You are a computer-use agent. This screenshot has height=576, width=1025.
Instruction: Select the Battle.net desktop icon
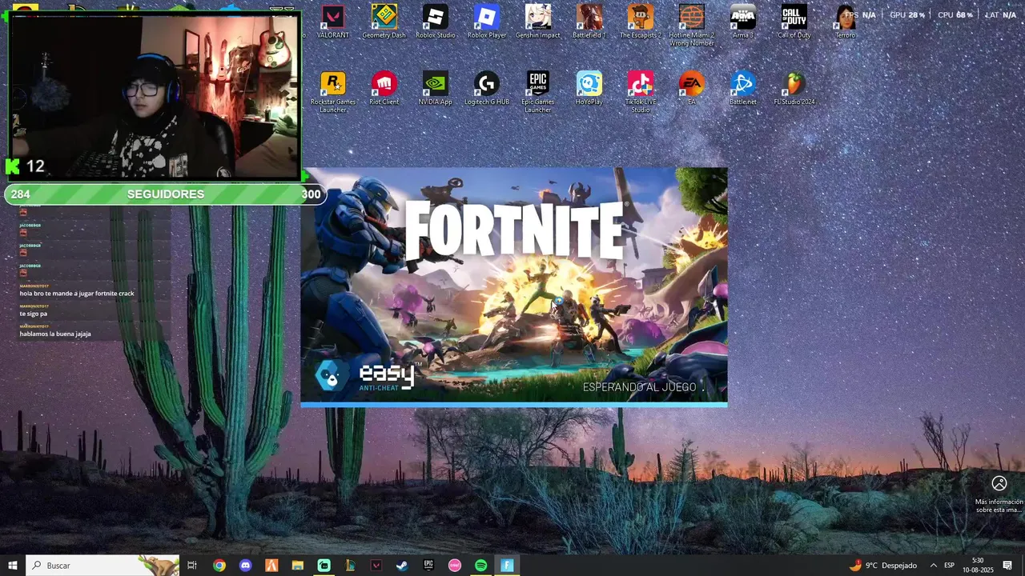tap(743, 89)
